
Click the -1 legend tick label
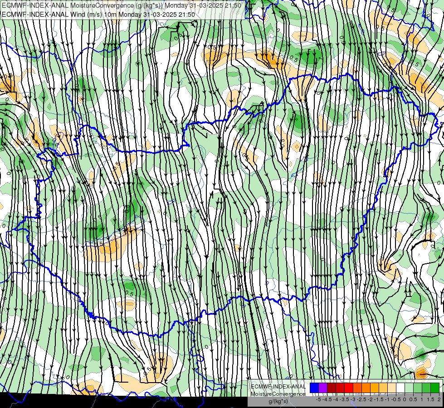pos(387,399)
